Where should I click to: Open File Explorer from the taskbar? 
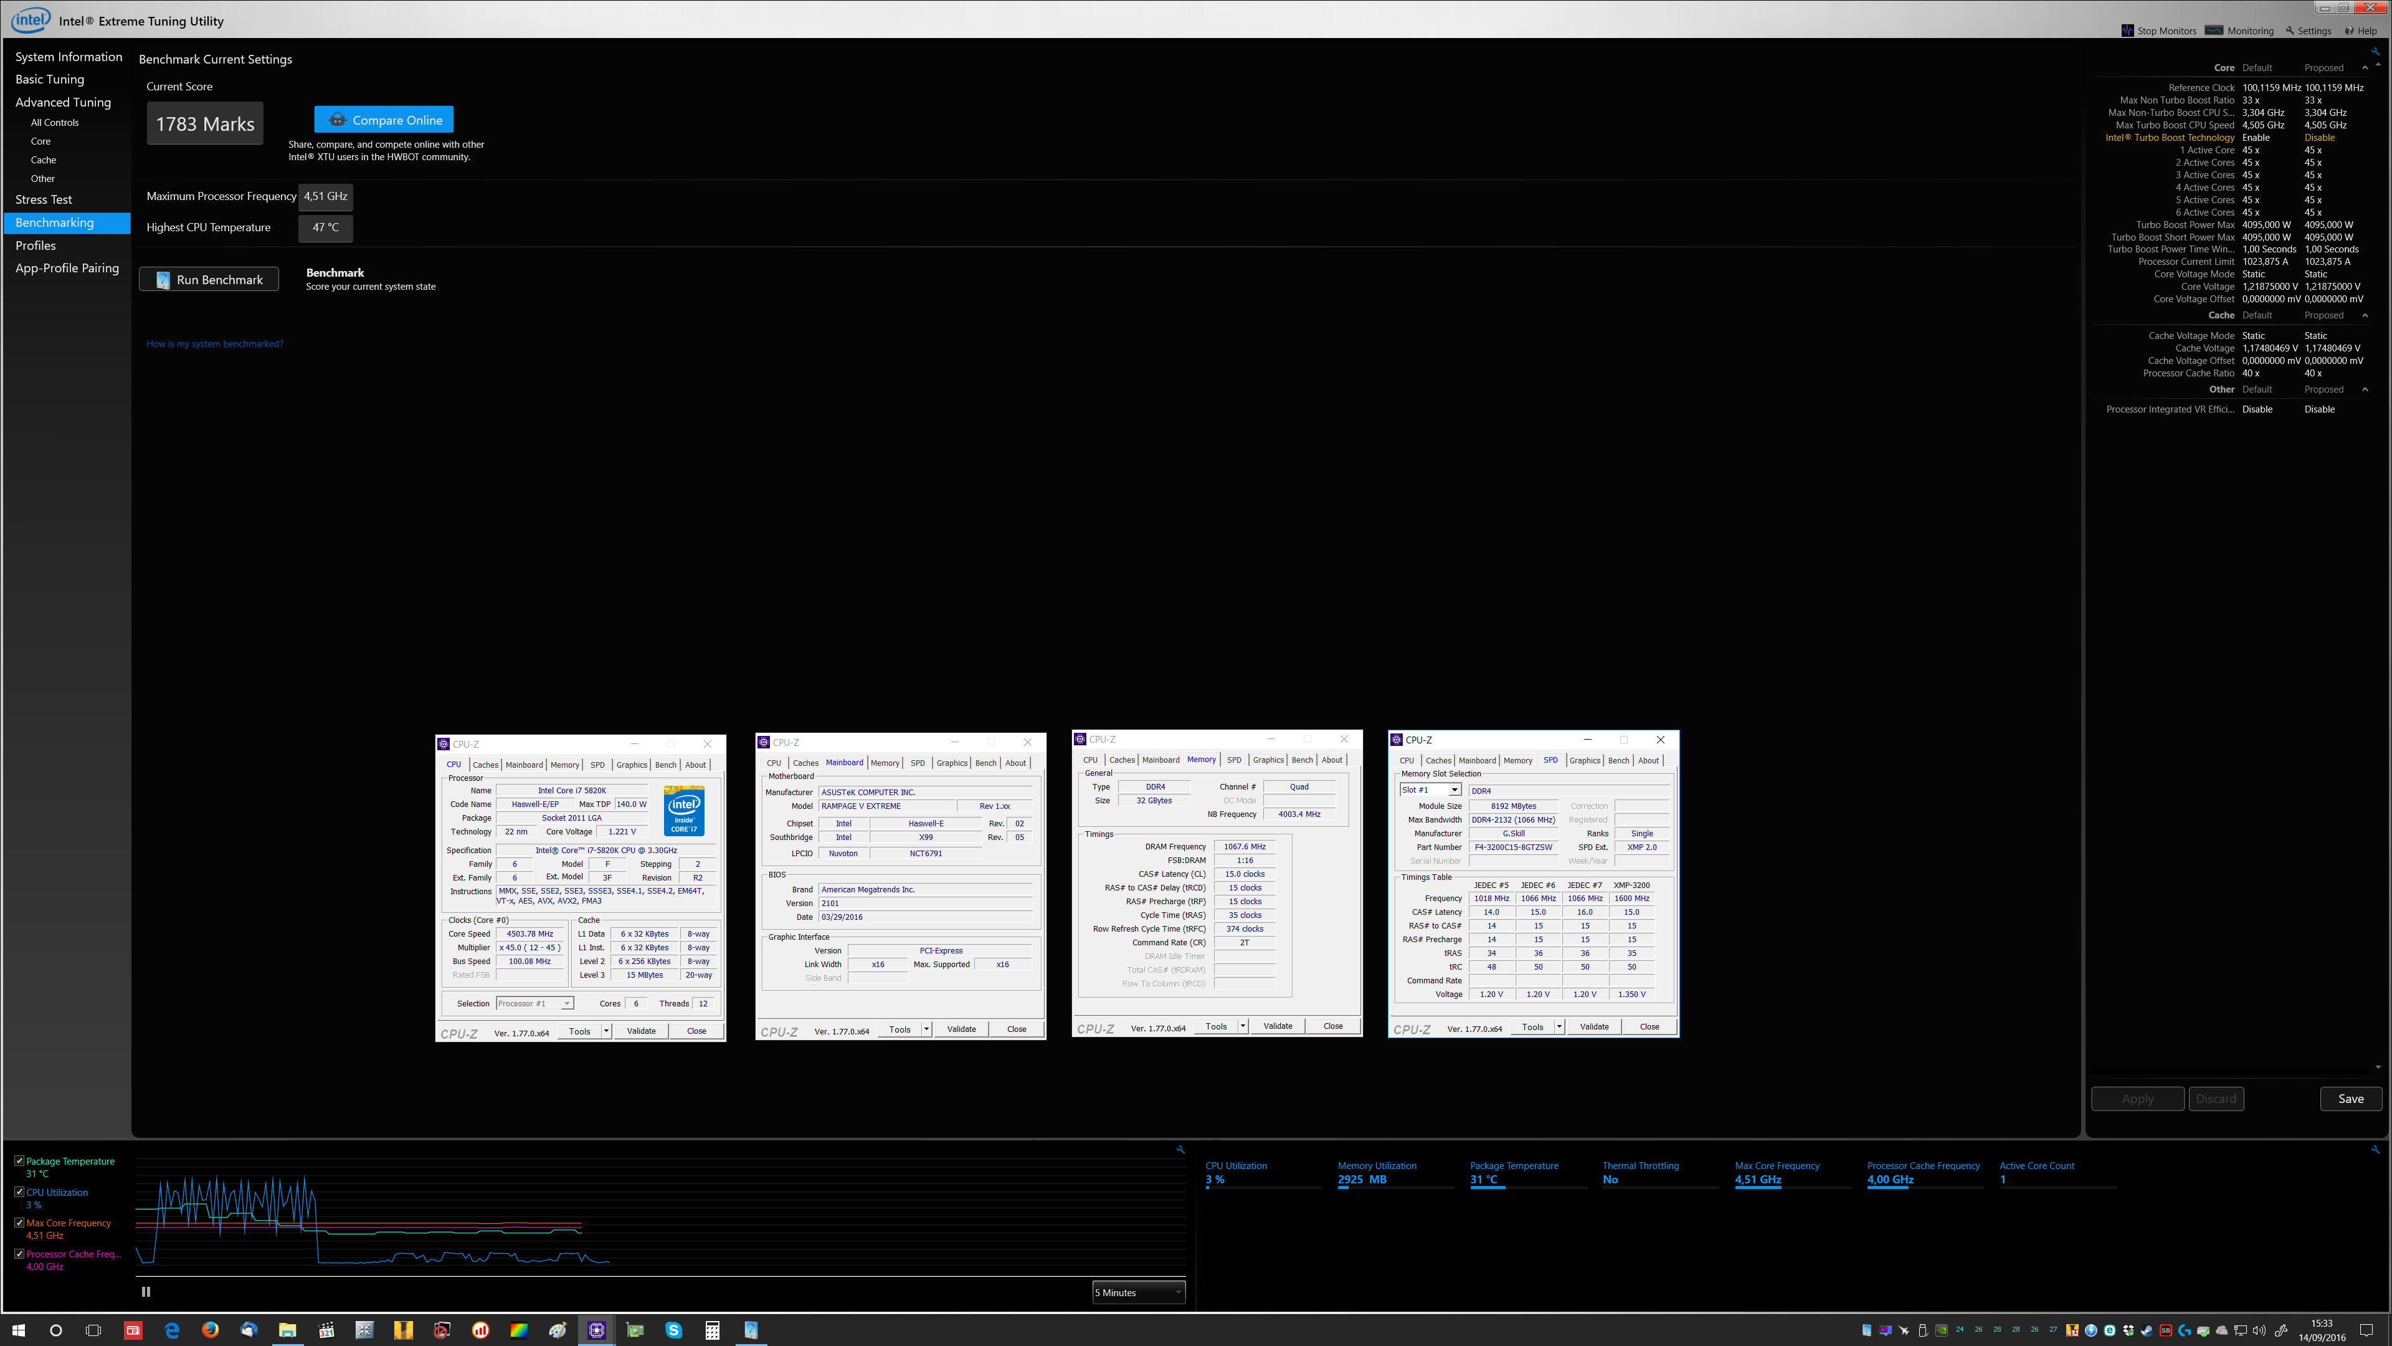[287, 1330]
